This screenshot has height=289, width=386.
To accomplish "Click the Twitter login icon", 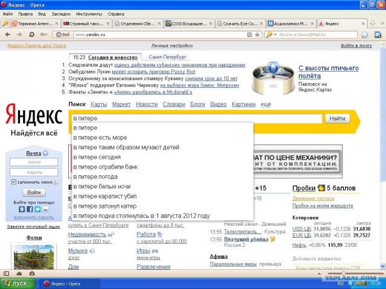I will 37,210.
